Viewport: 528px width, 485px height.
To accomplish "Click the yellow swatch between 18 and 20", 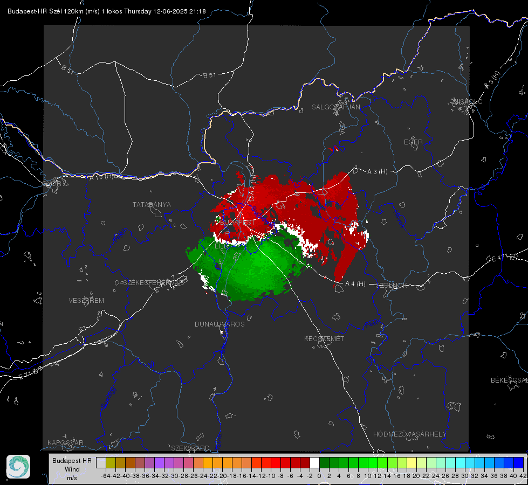I will 412,463.
